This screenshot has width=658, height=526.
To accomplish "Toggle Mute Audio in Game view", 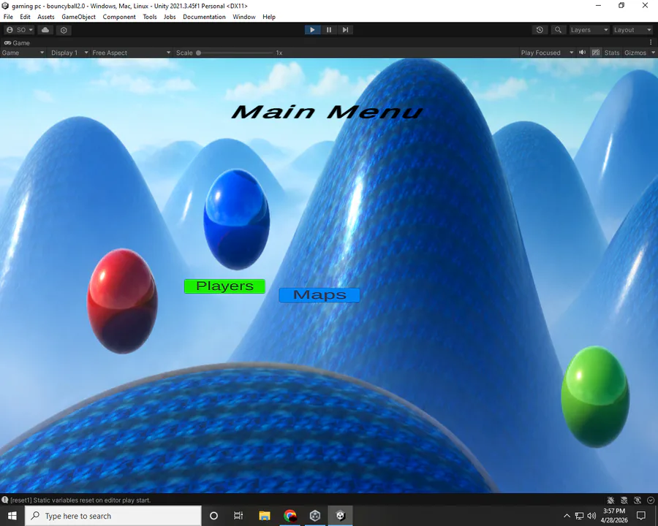I will [x=583, y=53].
